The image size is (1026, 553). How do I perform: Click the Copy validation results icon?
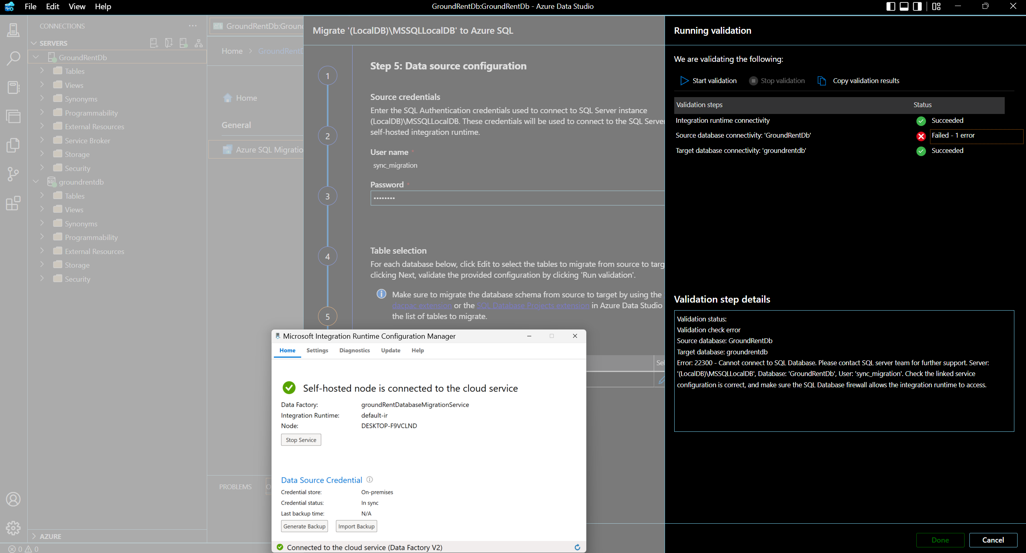(822, 81)
